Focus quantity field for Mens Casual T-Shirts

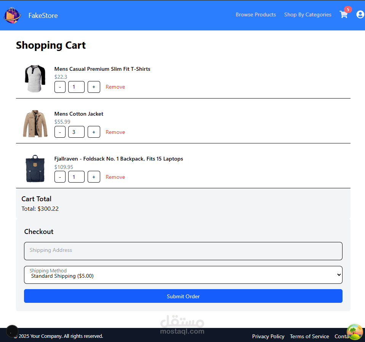click(76, 87)
